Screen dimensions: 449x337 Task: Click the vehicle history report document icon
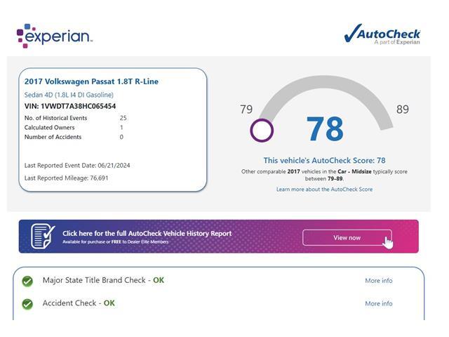tap(43, 237)
